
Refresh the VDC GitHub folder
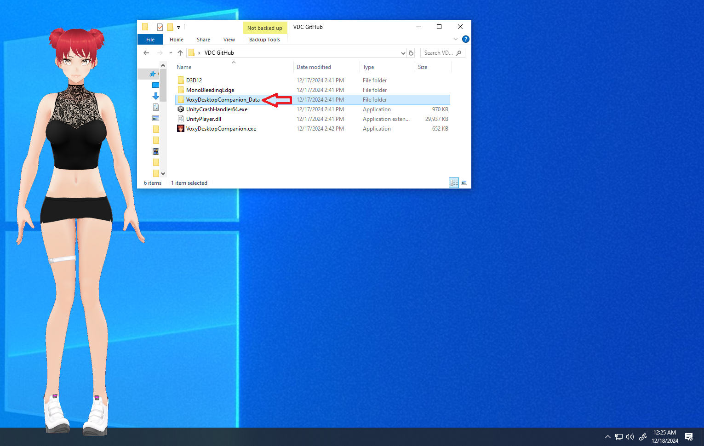click(411, 53)
